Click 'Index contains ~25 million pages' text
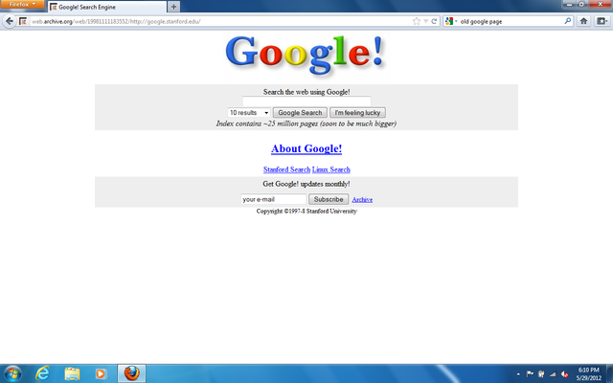This screenshot has height=383, width=613. 306,124
